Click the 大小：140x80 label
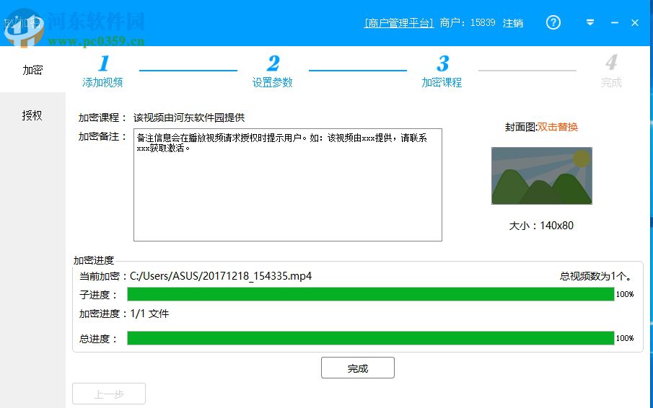The image size is (653, 408). pyautogui.click(x=541, y=226)
